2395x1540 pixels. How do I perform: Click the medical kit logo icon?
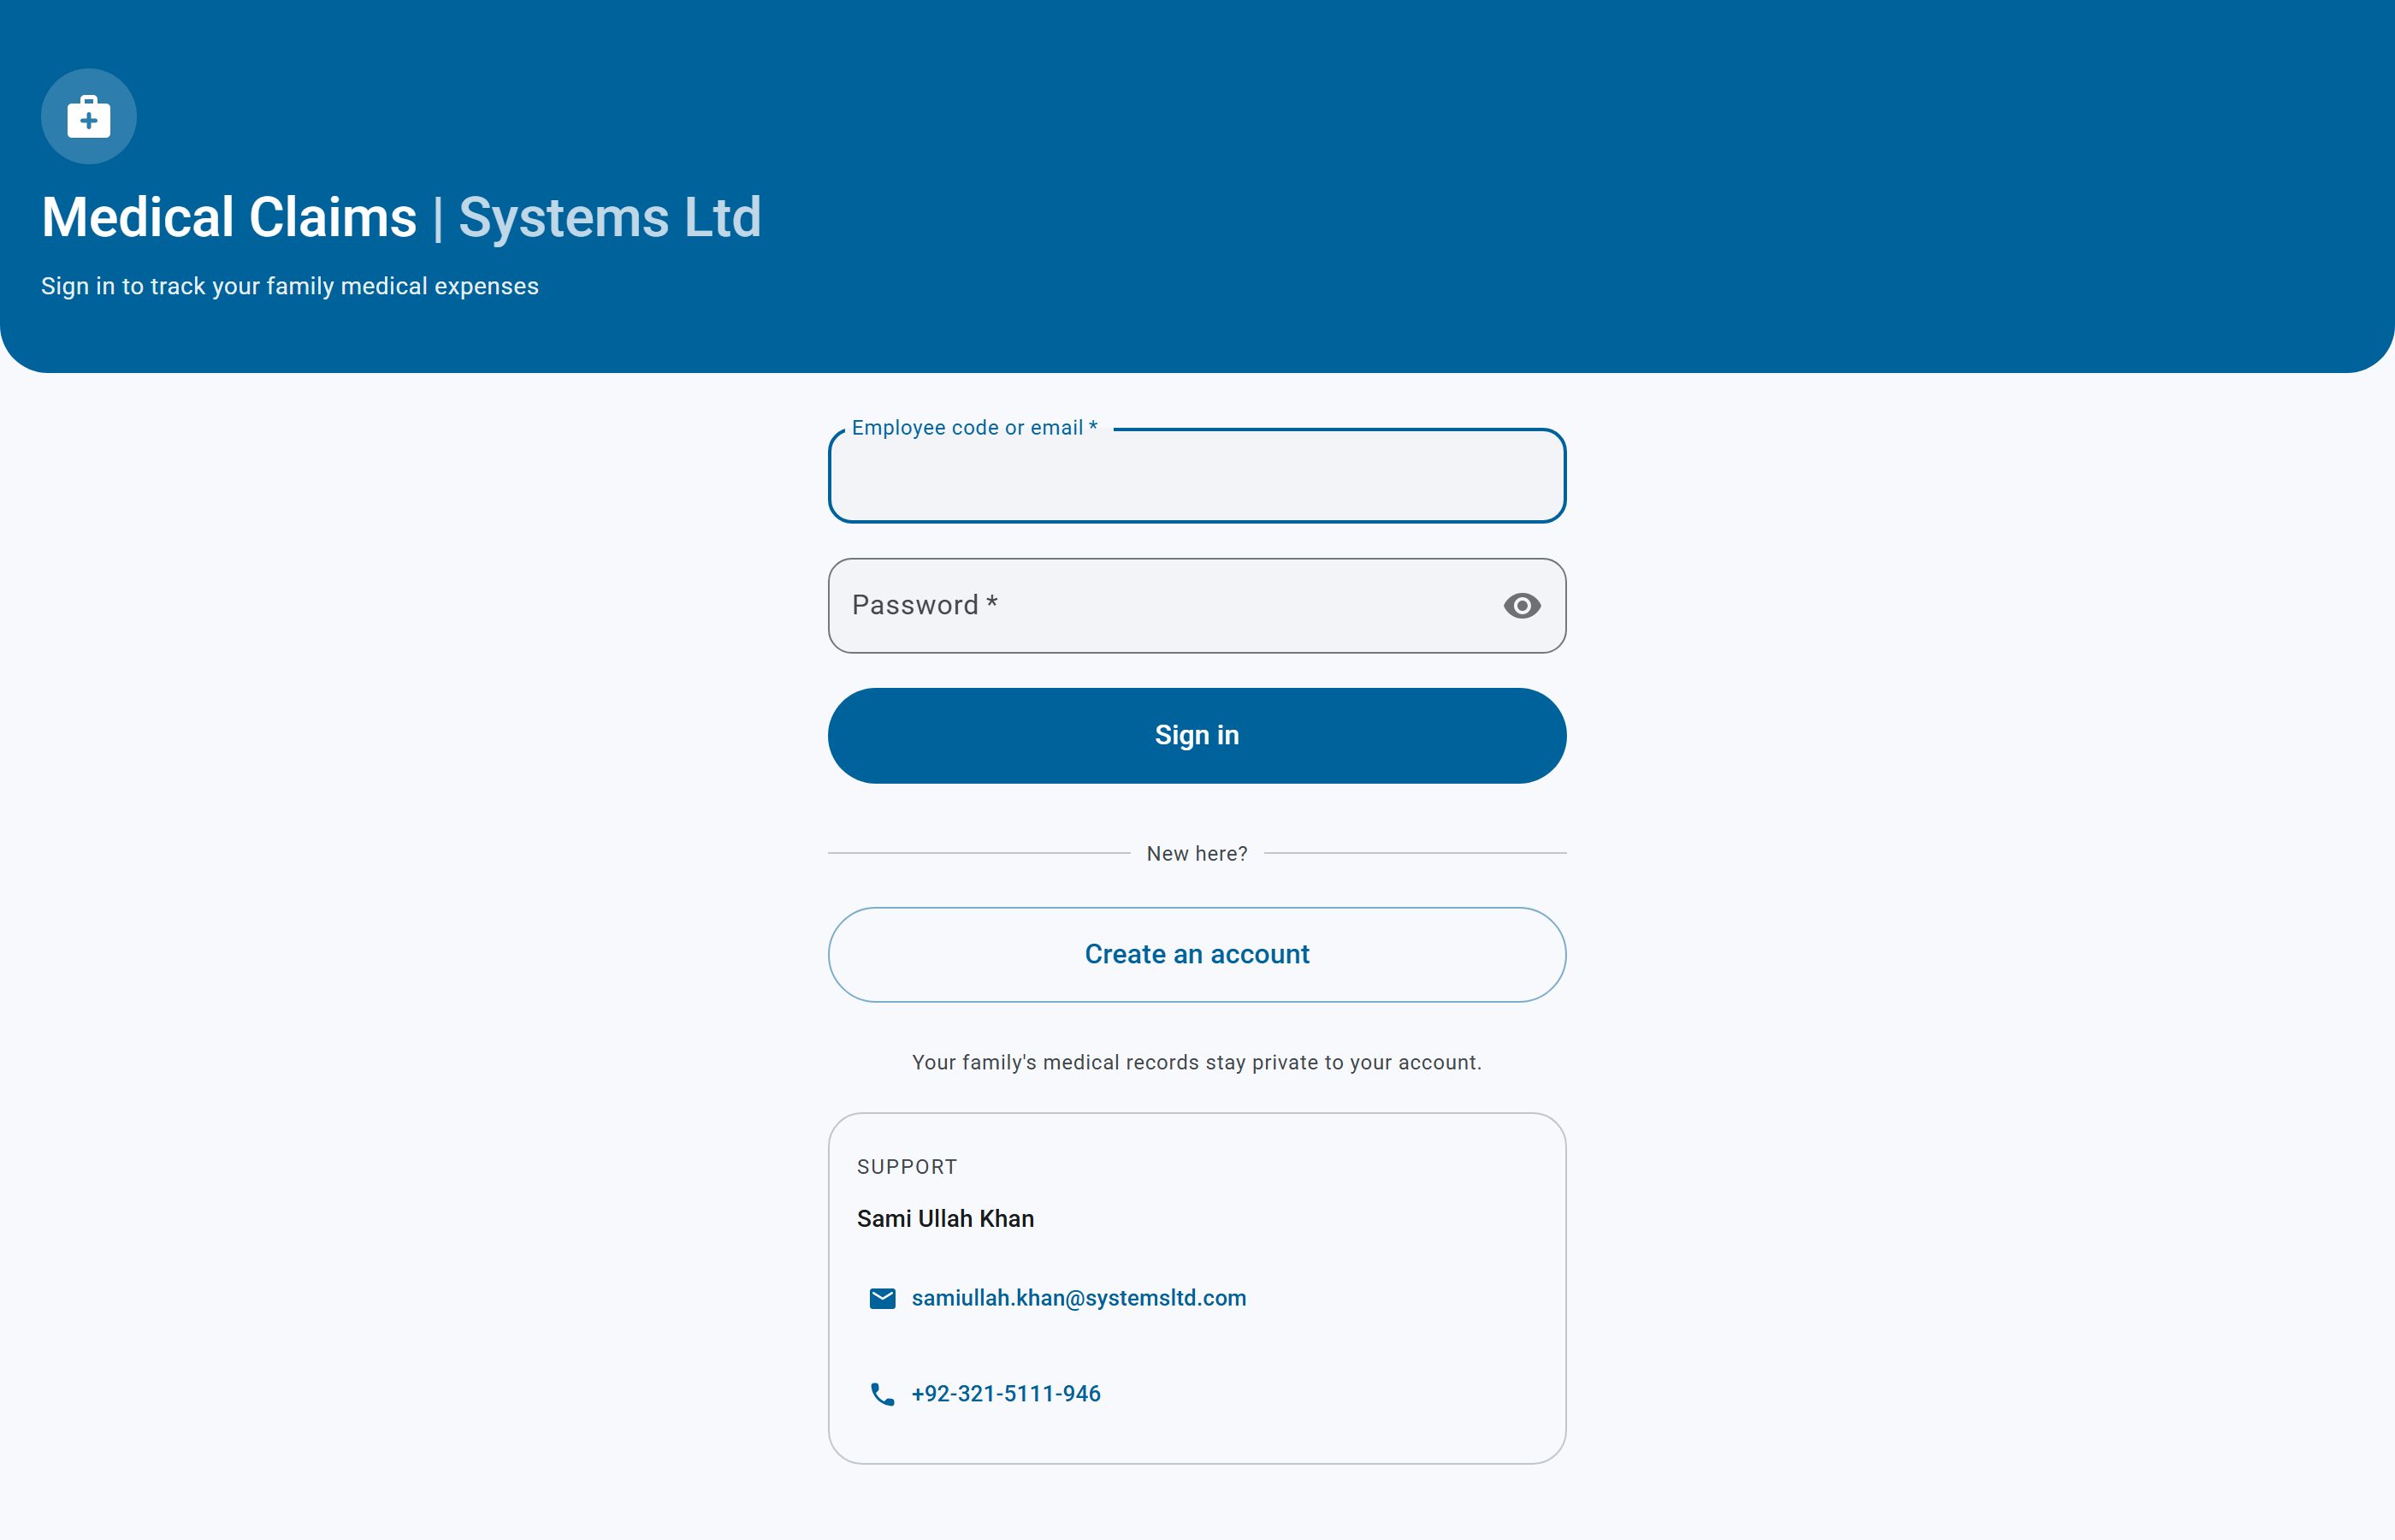(x=88, y=117)
